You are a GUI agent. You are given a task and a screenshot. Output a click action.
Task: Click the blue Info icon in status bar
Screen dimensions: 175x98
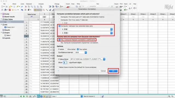pyautogui.click(x=41, y=96)
